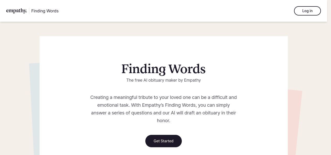Image resolution: width=331 pixels, height=155 pixels.
Task: Click the large Finding Words heading
Action: [163, 69]
